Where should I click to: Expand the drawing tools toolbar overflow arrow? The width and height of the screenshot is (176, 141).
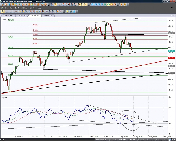pos(64,12)
